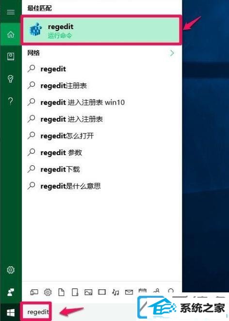The height and width of the screenshot is (321, 229).
Task: Open the question mark help icon
Action: point(11,101)
